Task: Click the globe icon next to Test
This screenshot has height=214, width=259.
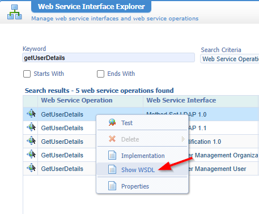Action: pyautogui.click(x=112, y=122)
